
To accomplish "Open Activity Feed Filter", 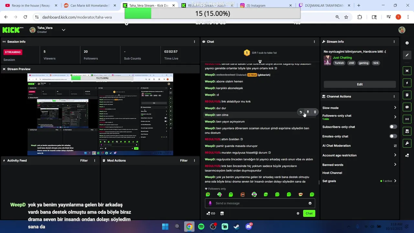I will pyautogui.click(x=84, y=161).
